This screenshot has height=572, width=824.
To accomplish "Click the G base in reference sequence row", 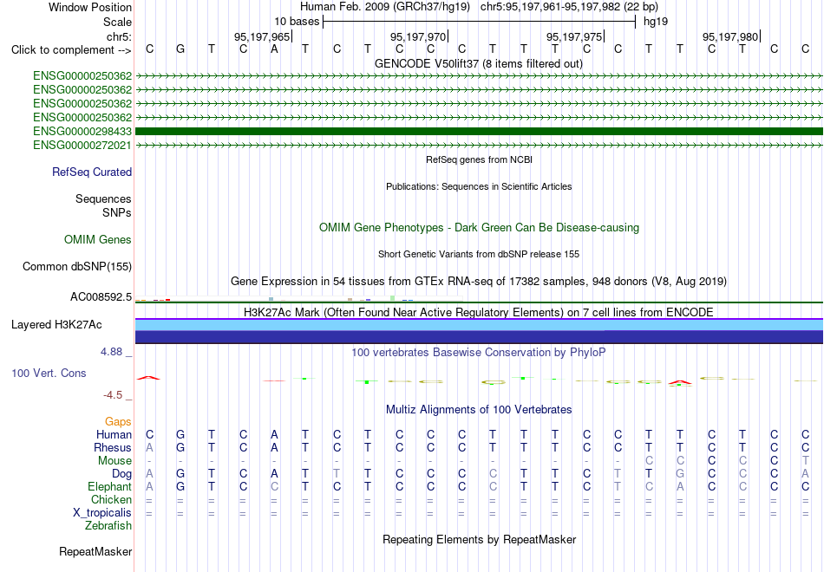I will [180, 49].
